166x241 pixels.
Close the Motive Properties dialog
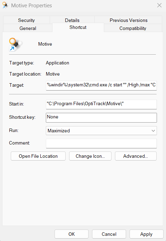(x=159, y=5)
